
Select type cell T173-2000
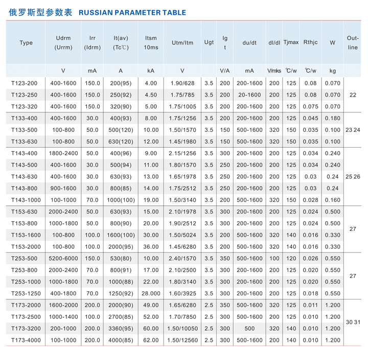click(x=26, y=305)
